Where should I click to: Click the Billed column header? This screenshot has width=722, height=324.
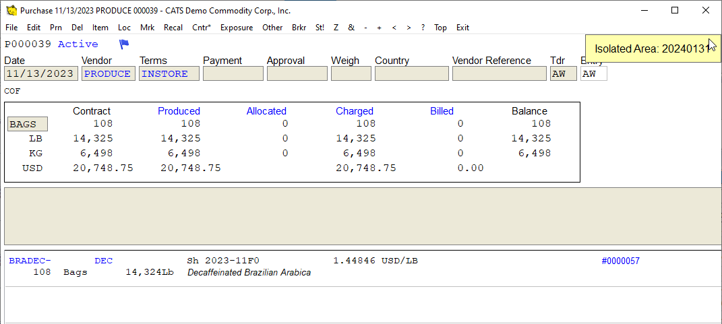pyautogui.click(x=442, y=111)
